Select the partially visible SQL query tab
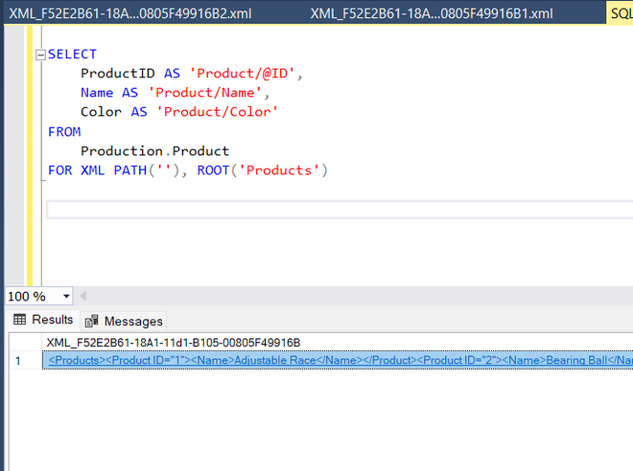 click(621, 12)
